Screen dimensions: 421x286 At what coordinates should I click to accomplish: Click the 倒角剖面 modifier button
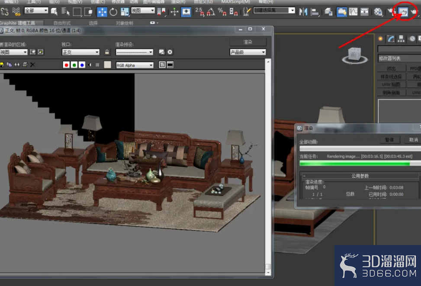[x=391, y=93]
